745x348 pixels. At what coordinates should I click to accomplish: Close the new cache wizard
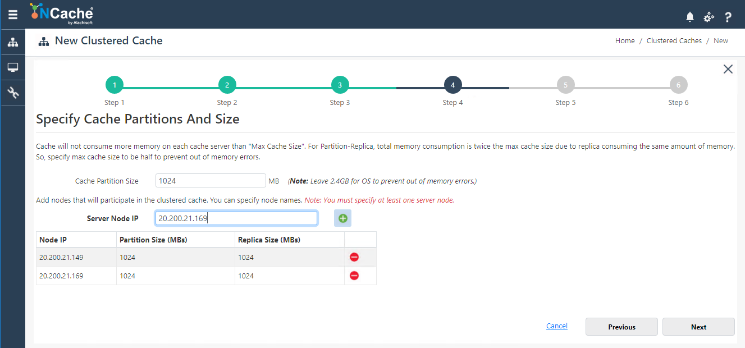click(x=728, y=69)
